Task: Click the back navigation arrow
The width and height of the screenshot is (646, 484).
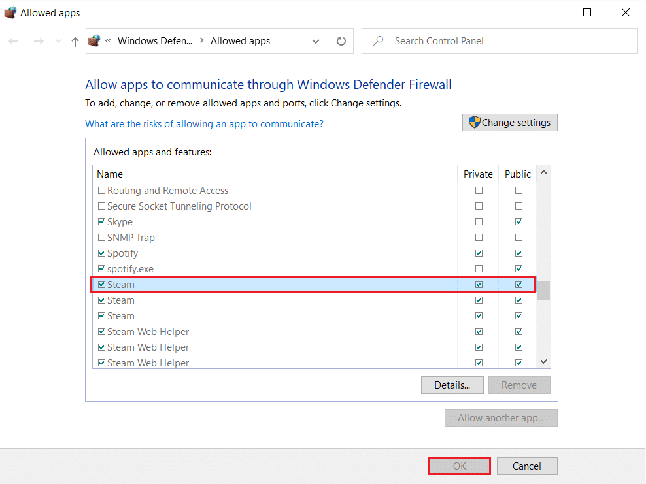Action: pos(14,41)
